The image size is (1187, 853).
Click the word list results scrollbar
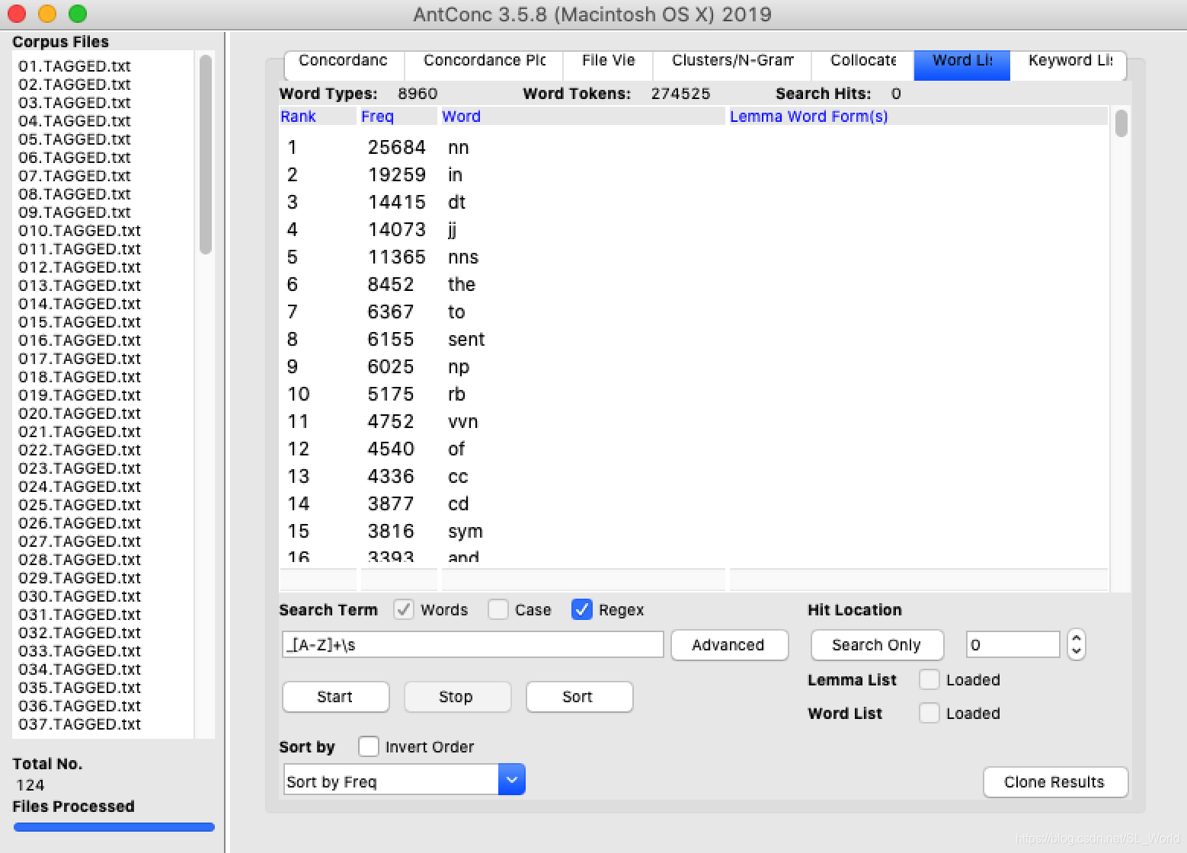point(1121,123)
